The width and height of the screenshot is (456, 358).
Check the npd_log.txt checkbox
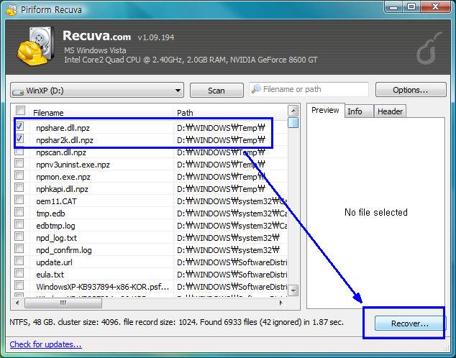point(19,236)
